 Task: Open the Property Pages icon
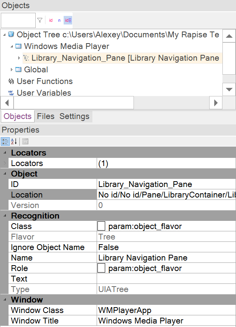[25, 141]
